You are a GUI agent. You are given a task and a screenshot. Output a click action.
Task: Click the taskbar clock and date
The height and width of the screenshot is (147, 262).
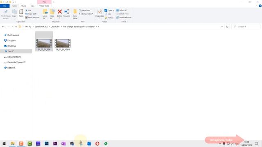click(x=246, y=143)
